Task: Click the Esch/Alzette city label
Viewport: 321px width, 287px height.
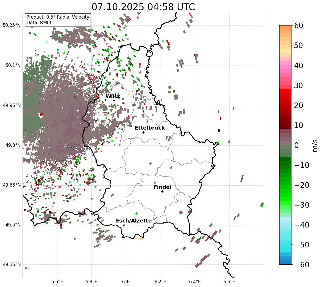Action: [x=134, y=221]
